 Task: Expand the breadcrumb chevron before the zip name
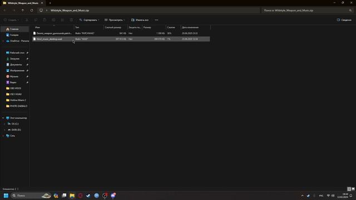click(47, 11)
